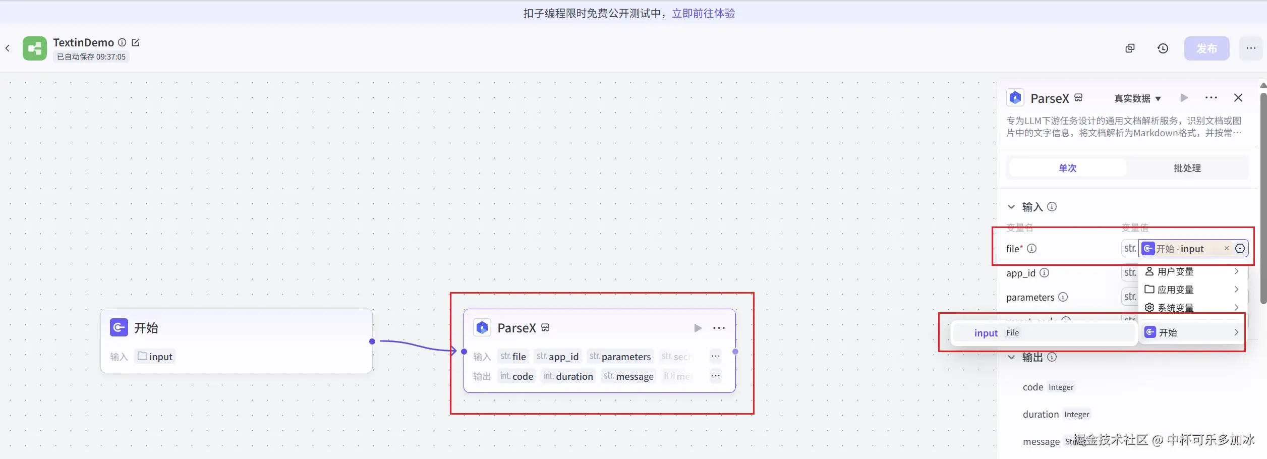The image size is (1267, 459).
Task: Choose input File variable option
Action: 1043,333
